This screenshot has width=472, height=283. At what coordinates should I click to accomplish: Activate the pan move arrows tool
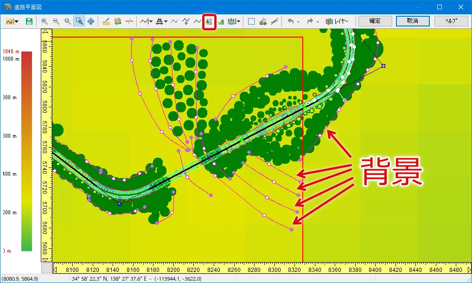point(91,21)
